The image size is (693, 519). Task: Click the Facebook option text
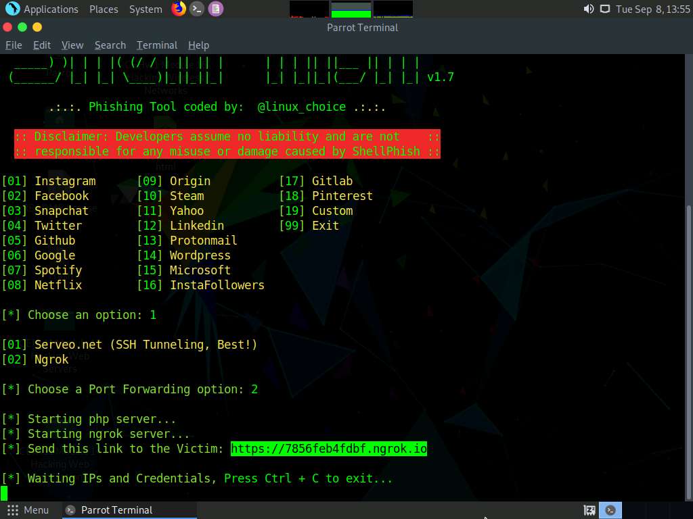coord(62,196)
